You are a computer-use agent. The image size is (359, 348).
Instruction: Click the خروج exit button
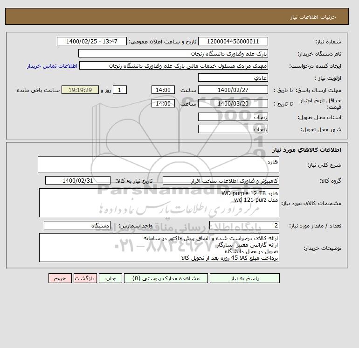coord(60,278)
